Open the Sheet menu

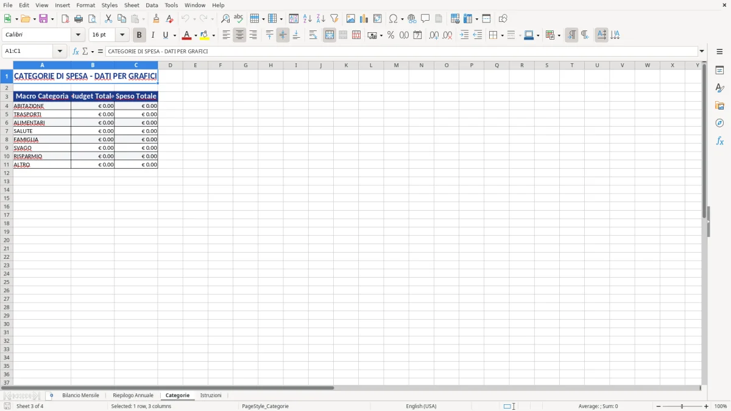point(132,5)
